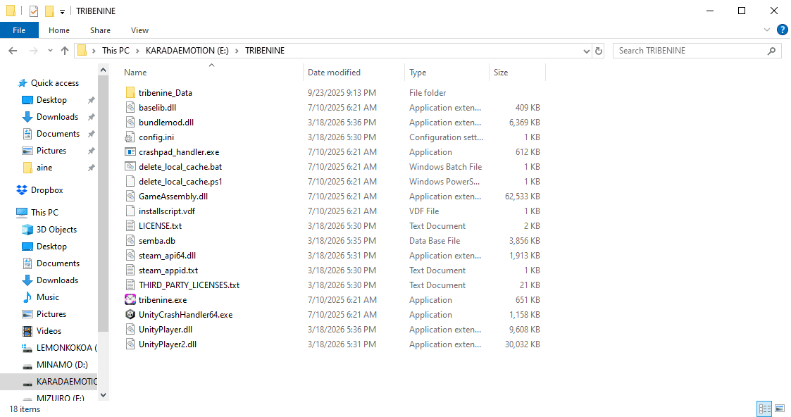Open the aine folder in Quick access
Viewport: 791px width, 417px height.
coord(44,168)
